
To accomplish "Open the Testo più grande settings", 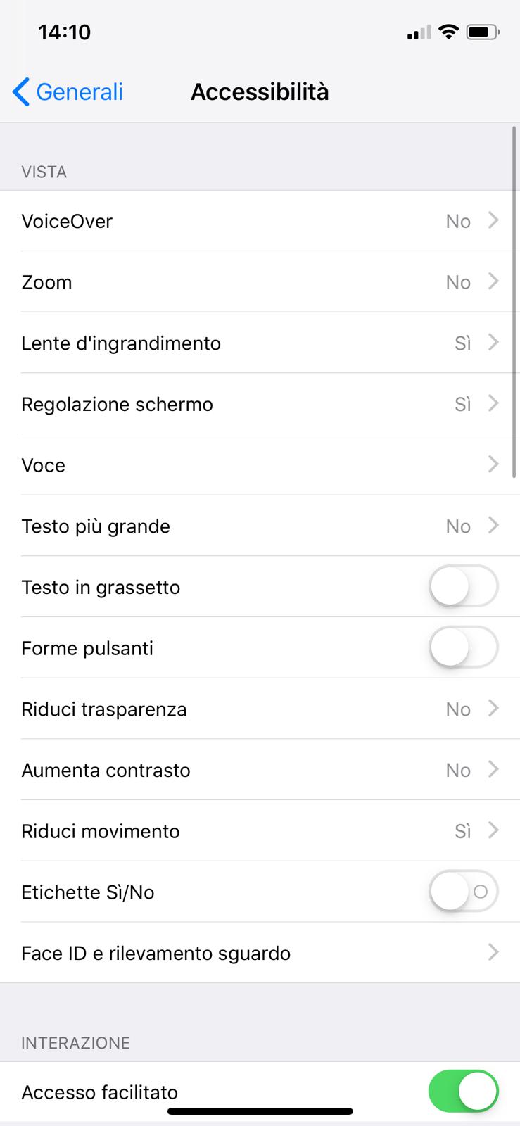I will [x=260, y=526].
